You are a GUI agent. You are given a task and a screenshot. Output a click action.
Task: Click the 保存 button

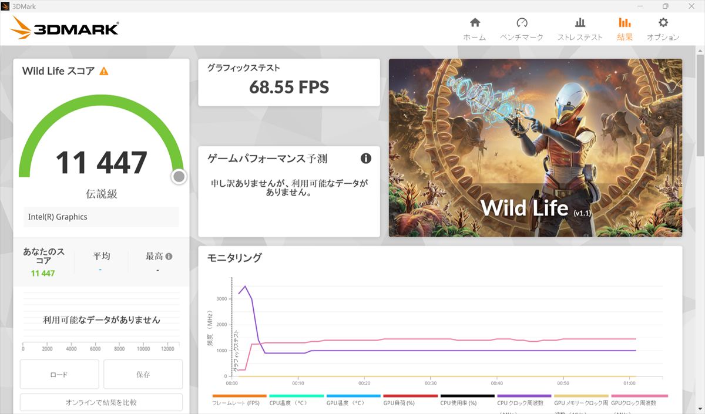tap(143, 374)
